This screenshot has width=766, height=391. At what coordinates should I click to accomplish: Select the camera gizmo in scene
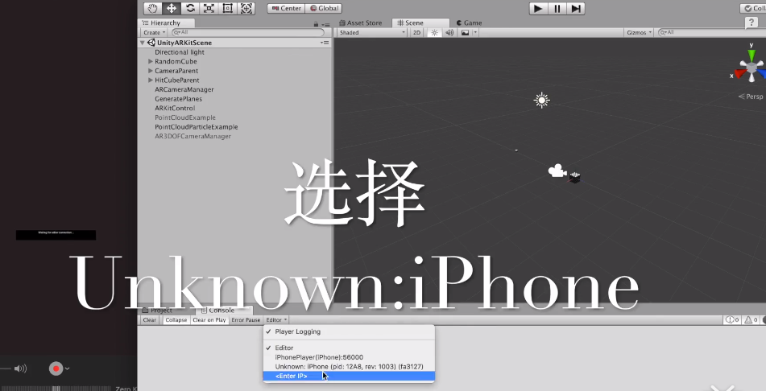click(x=557, y=171)
